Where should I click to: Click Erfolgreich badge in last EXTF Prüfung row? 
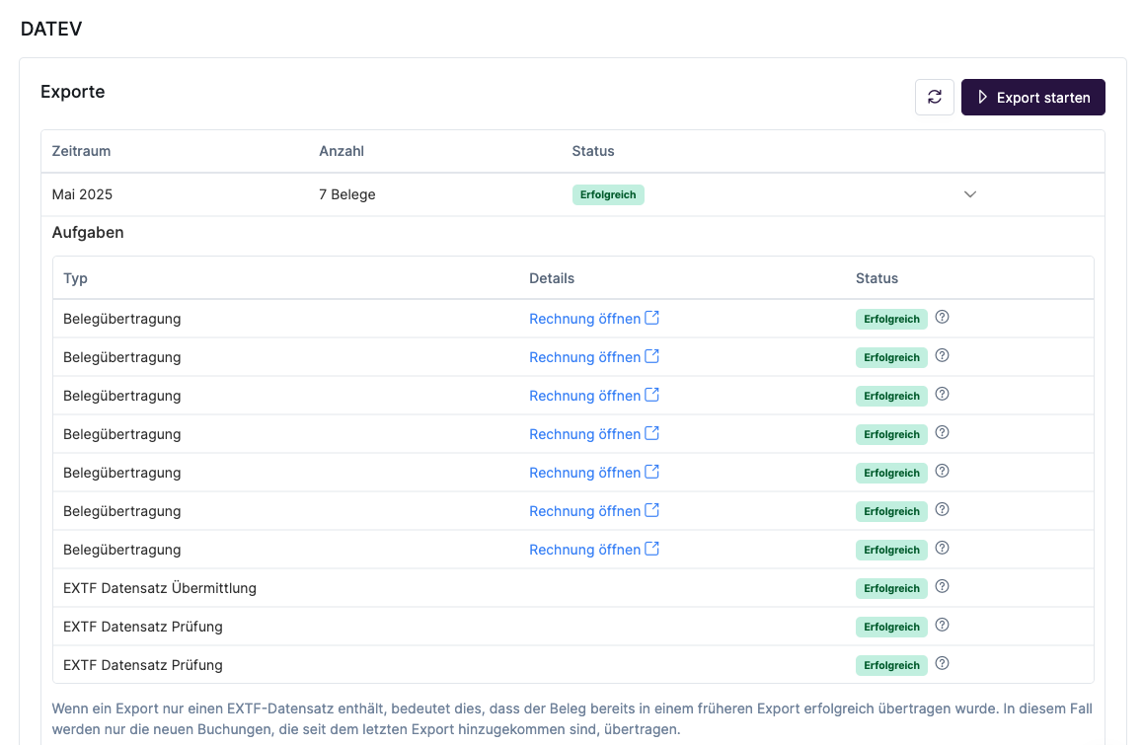[891, 665]
